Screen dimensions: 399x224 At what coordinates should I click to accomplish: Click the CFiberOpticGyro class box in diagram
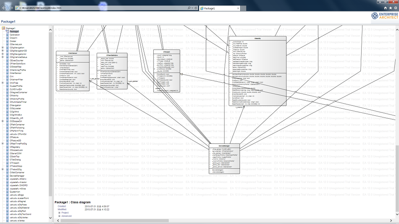(112, 71)
